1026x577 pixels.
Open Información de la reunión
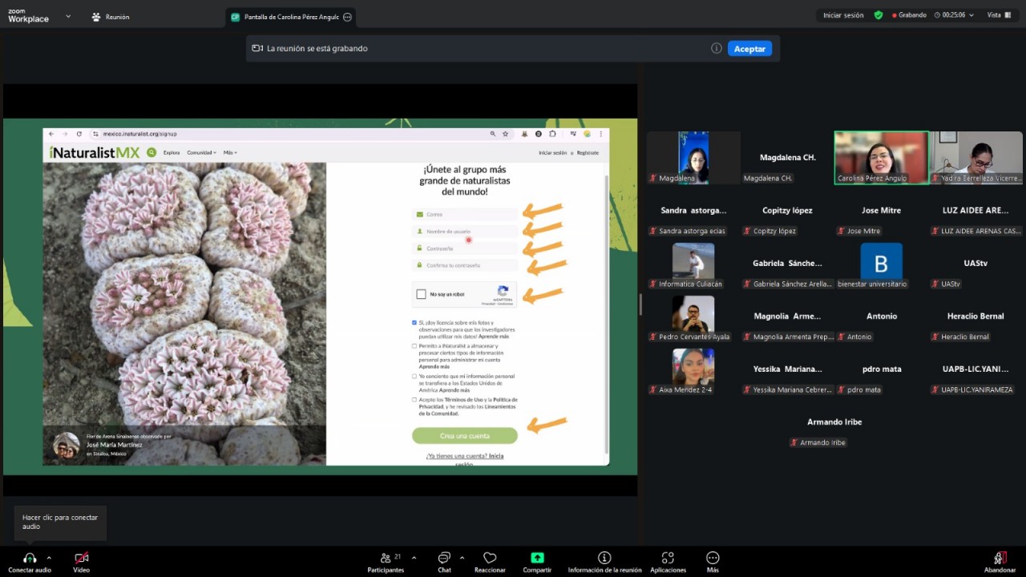(604, 562)
